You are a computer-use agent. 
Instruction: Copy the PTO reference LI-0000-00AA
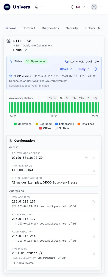click(x=93, y=170)
